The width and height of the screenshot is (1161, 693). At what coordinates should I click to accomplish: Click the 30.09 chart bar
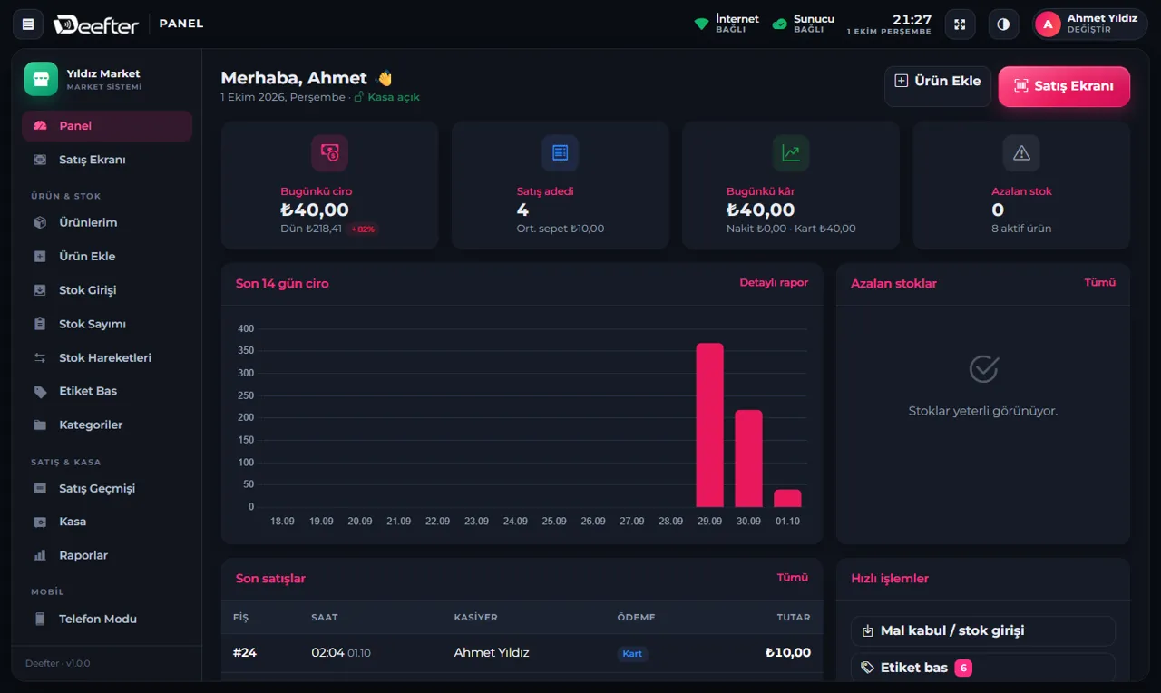[x=748, y=459]
